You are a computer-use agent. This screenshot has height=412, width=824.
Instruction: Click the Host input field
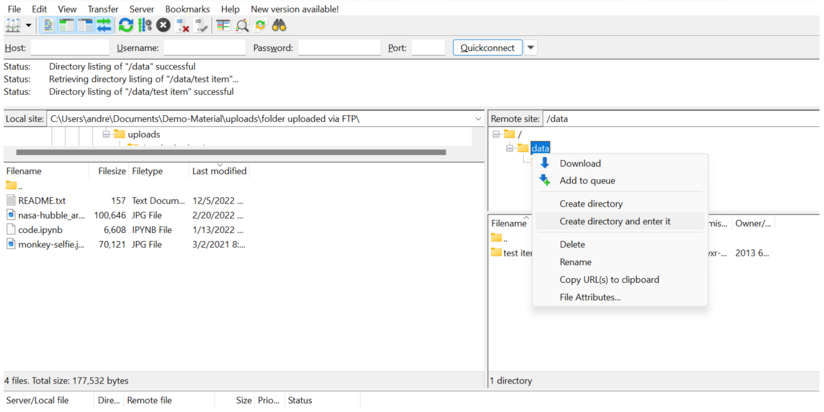click(70, 48)
